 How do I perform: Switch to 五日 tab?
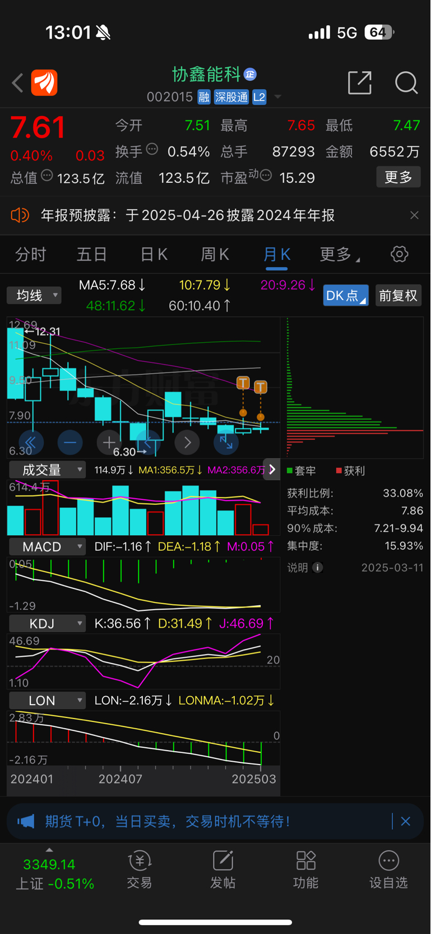pyautogui.click(x=92, y=254)
